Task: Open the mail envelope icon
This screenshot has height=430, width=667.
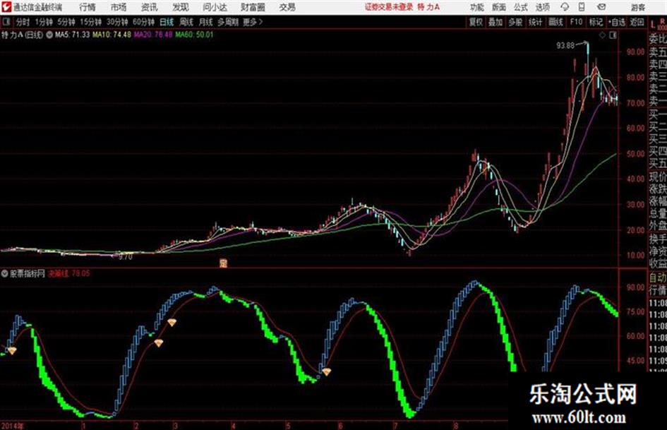Action: 601,7
